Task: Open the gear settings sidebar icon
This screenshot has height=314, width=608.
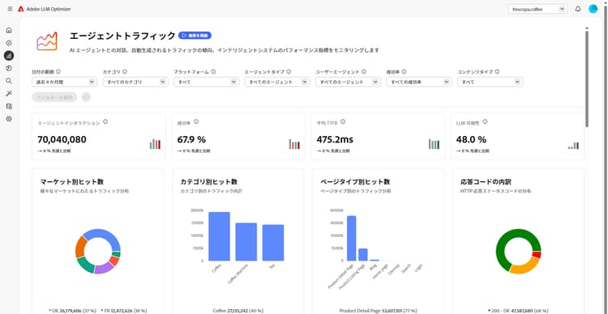Action: point(9,119)
